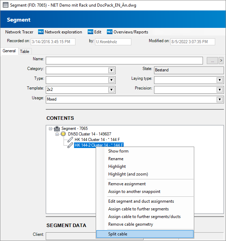Viewport: 226px width, 241px height.
Task: Click the Name input field
Action: coord(124,61)
